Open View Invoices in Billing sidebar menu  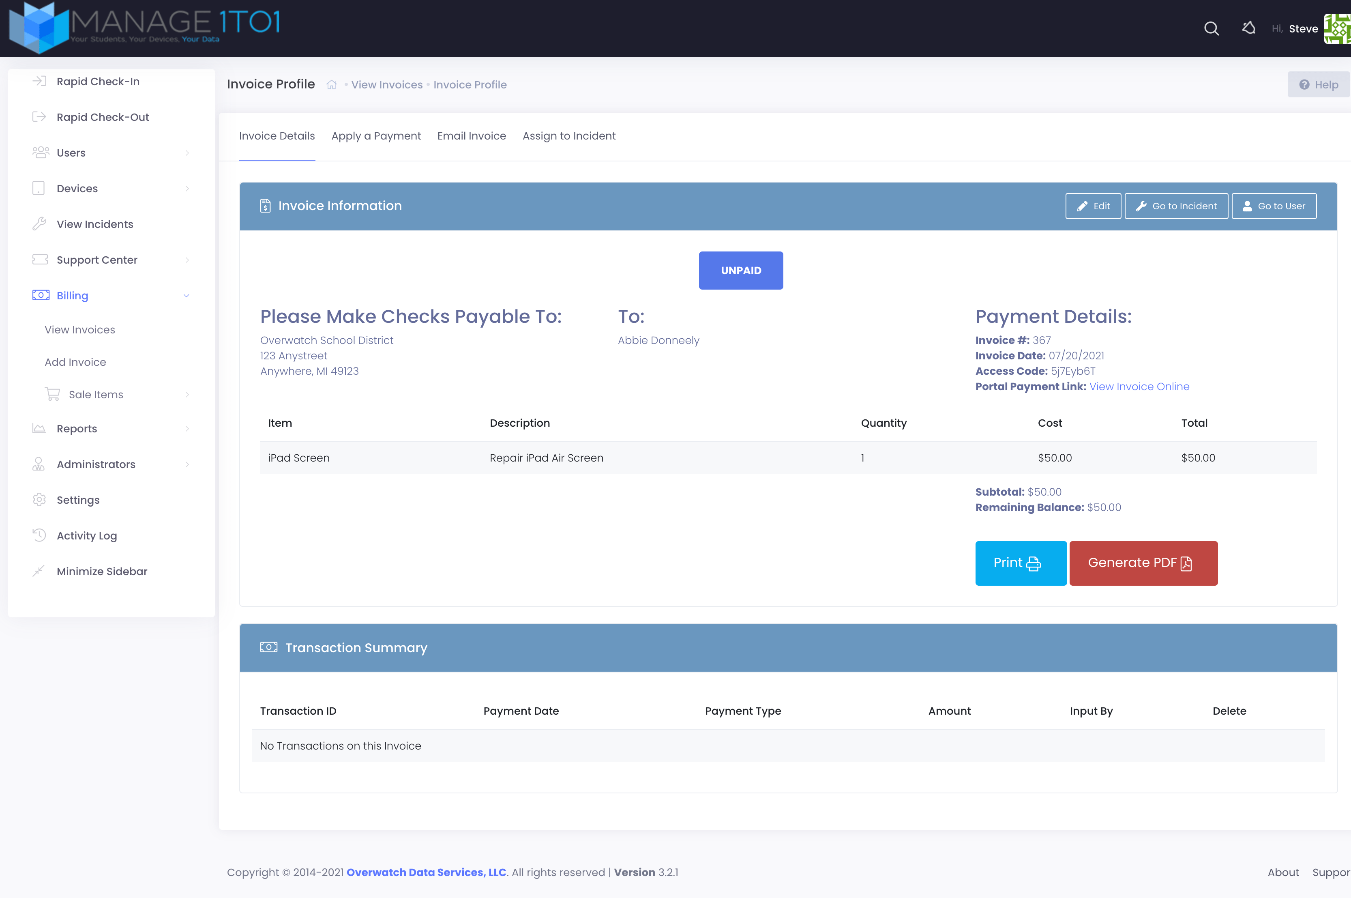[80, 329]
